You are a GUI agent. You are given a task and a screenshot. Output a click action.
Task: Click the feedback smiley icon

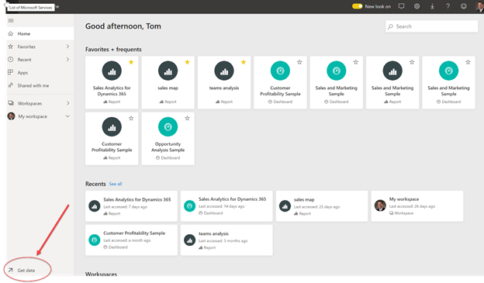(x=463, y=6)
